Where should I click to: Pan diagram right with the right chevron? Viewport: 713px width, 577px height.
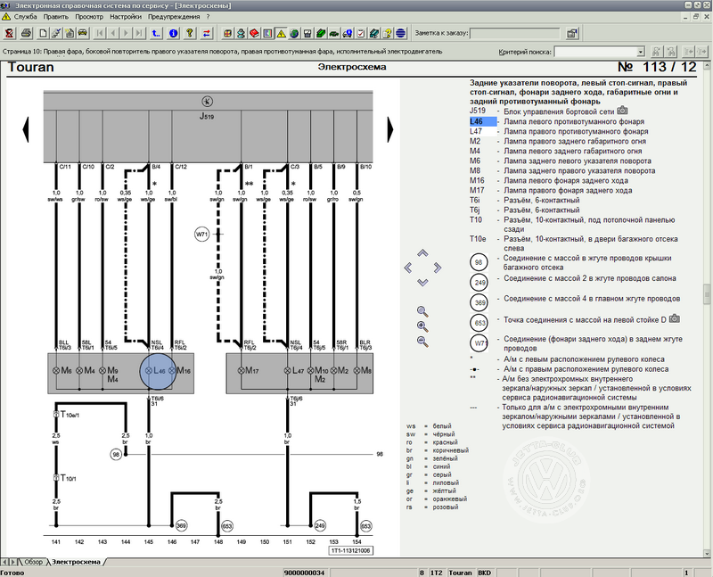click(x=437, y=268)
